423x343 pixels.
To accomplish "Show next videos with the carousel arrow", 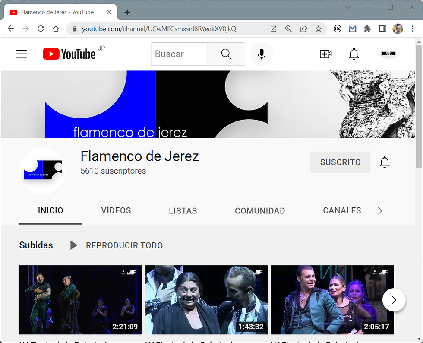I will pos(394,300).
